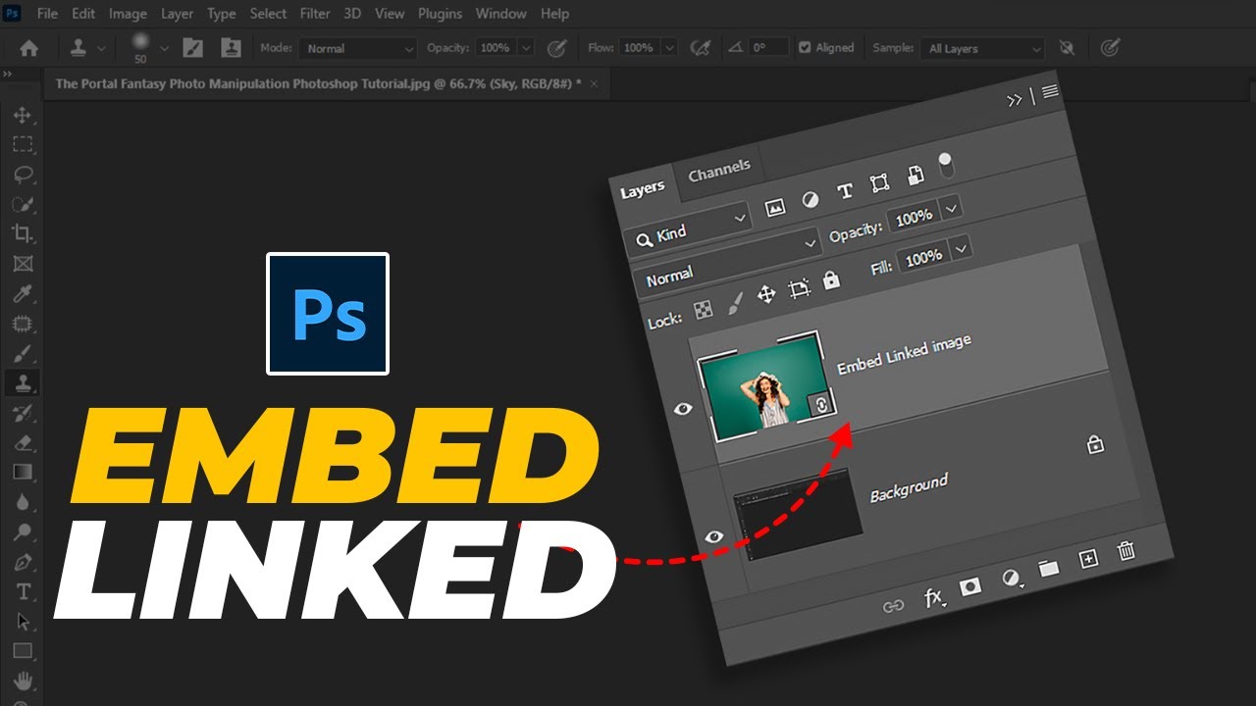The width and height of the screenshot is (1256, 706).
Task: Click the link layers icon
Action: 893,606
